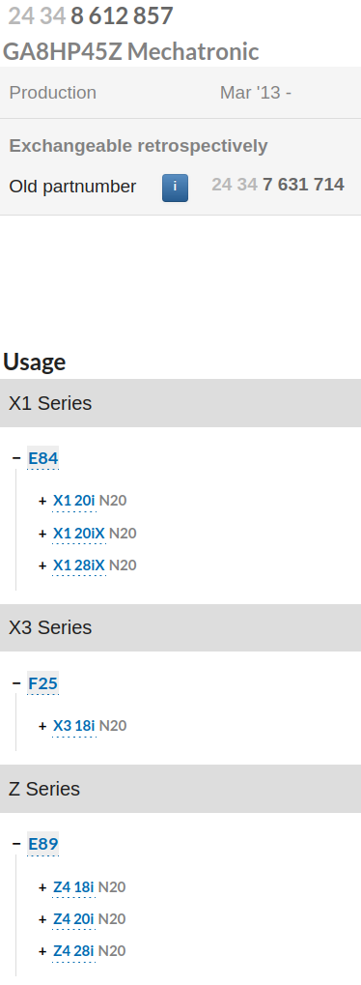This screenshot has height=985, width=361.
Task: Expand the Z4 18i N20 entry
Action: (42, 887)
